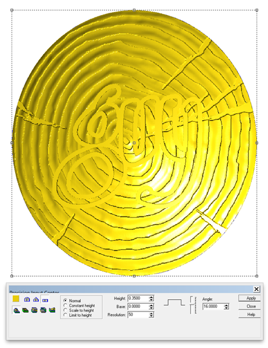Click the Base value field
The height and width of the screenshot is (348, 268).
point(138,306)
